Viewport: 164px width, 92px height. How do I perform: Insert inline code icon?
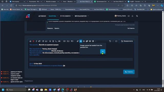pyautogui.click(x=56, y=41)
